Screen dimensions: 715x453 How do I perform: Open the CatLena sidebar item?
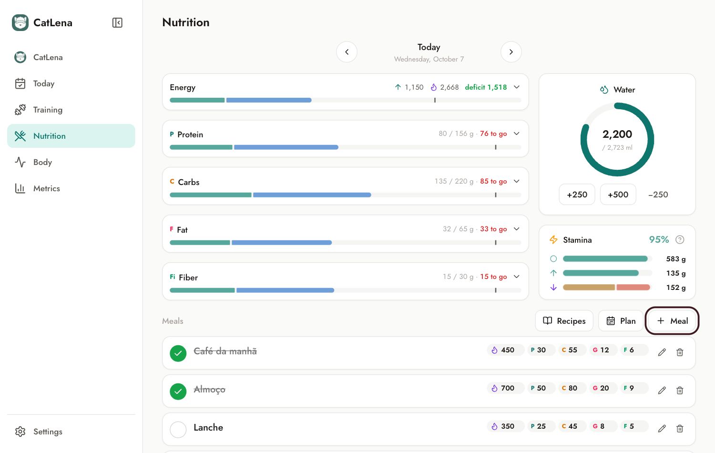71,57
